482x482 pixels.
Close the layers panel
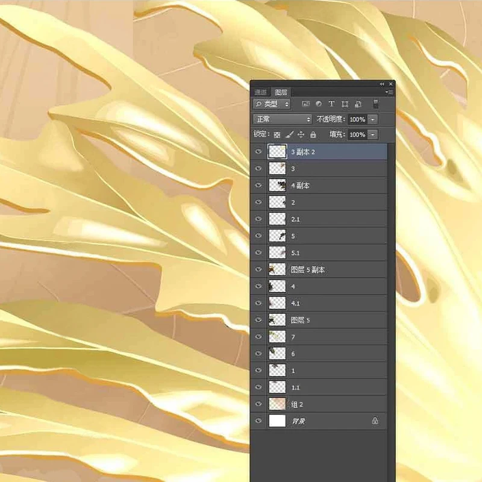(390, 84)
